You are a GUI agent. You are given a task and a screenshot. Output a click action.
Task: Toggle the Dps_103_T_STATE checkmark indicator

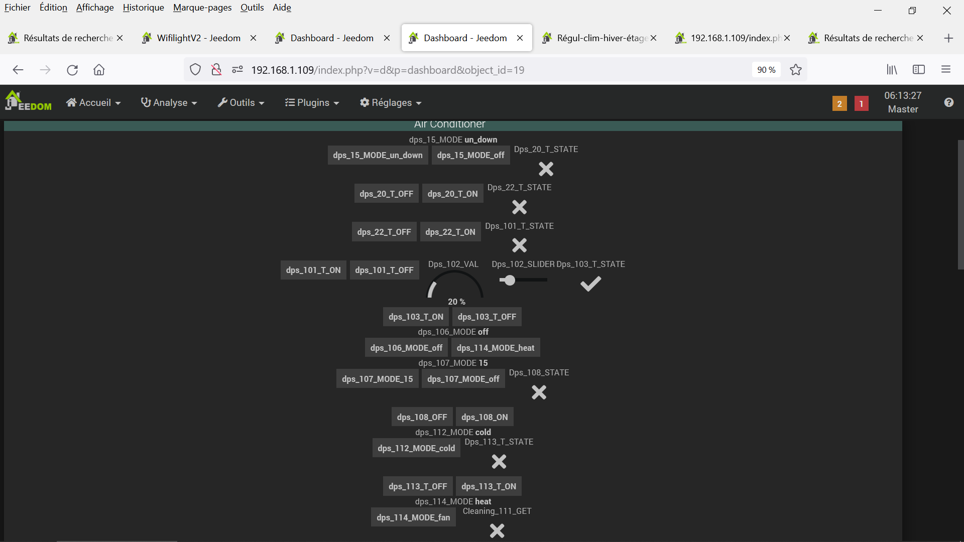[x=590, y=284]
